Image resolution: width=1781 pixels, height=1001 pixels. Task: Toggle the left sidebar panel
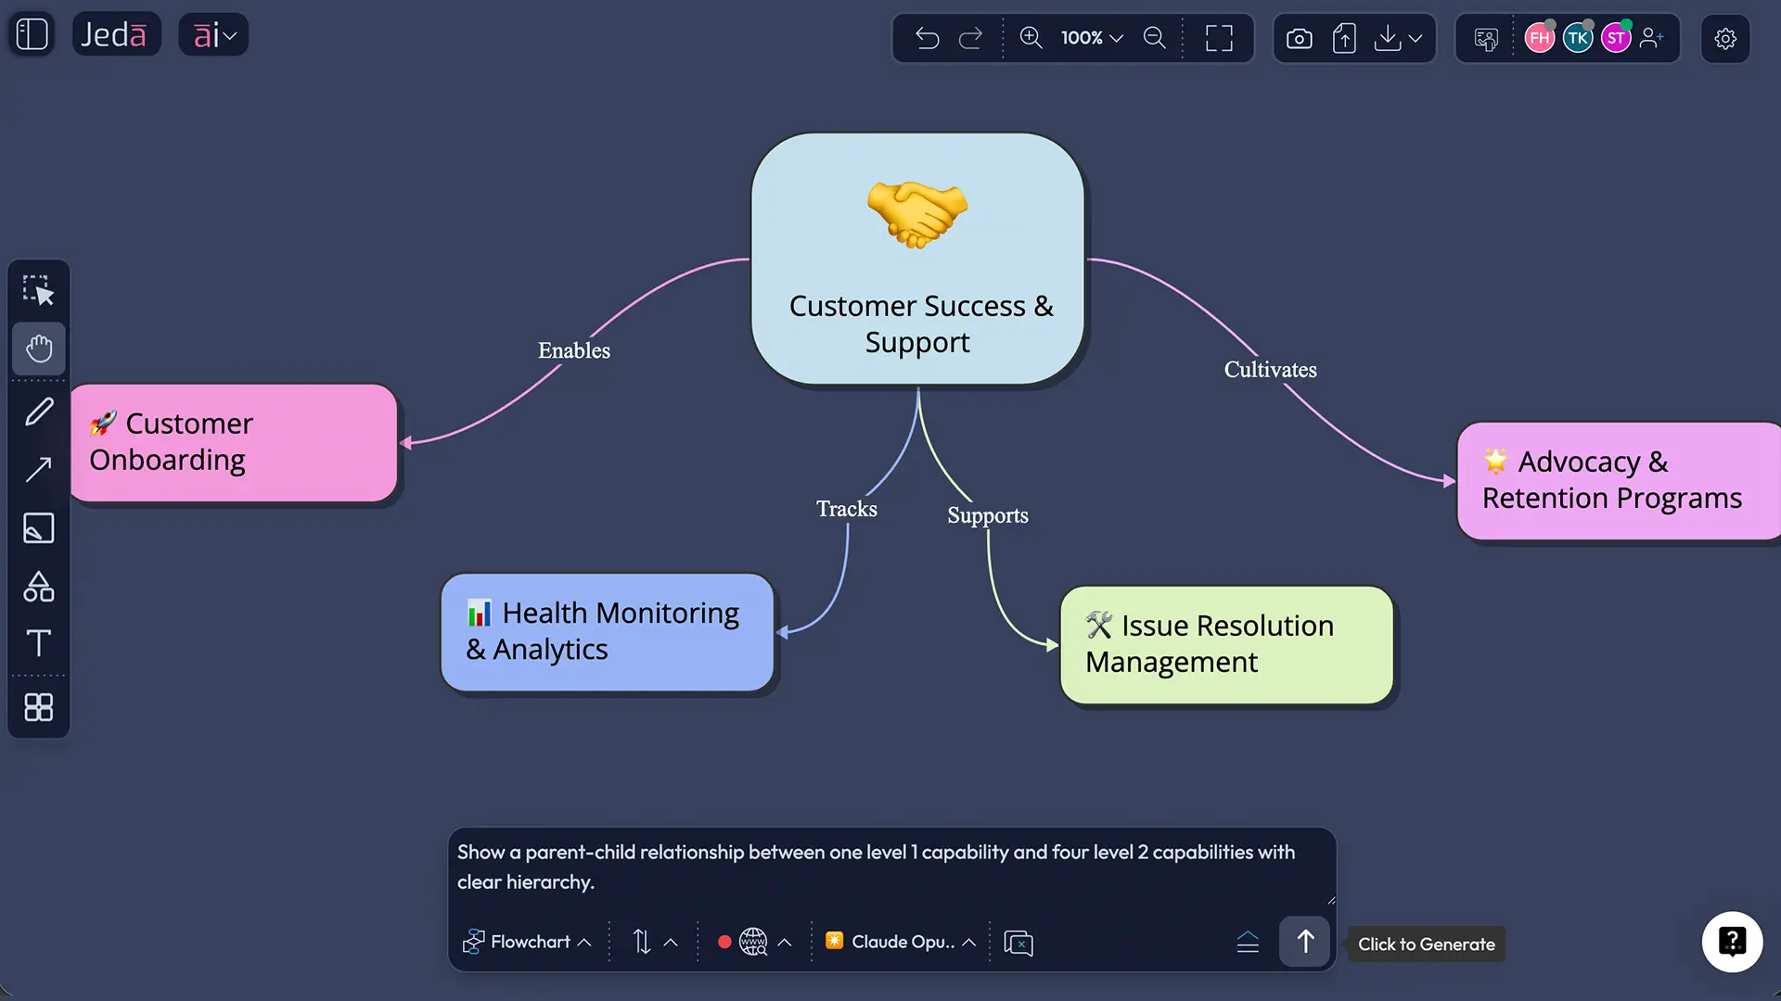point(32,34)
